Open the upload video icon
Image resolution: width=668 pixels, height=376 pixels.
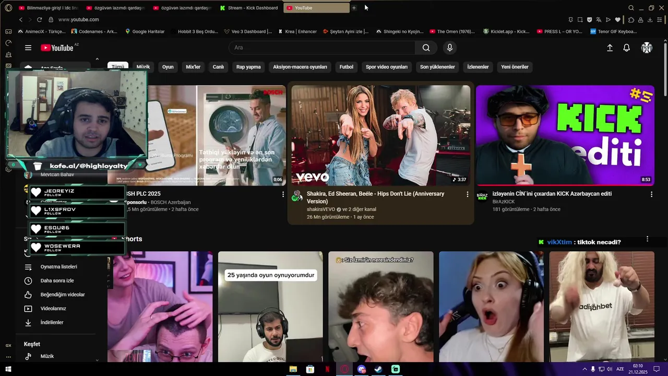[610, 48]
